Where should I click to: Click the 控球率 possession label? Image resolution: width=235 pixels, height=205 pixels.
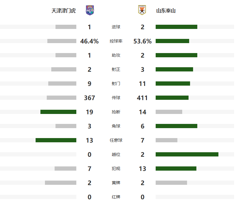116,41
